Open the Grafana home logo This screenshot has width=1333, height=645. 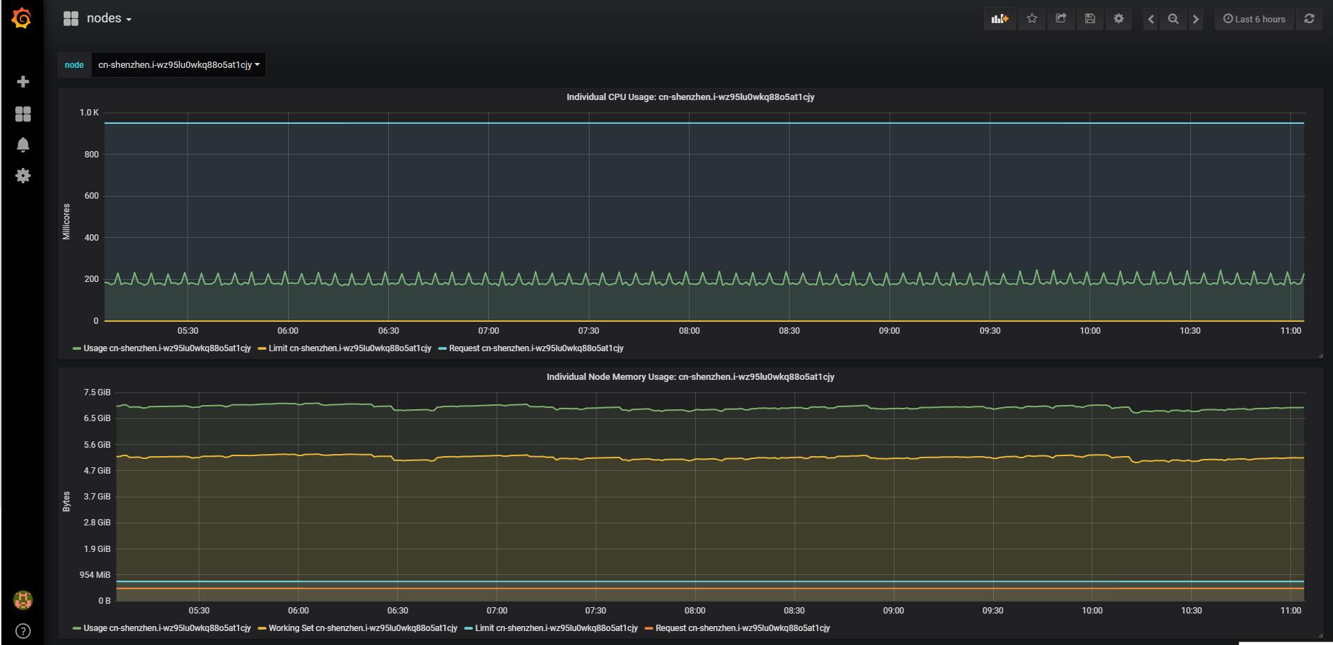[22, 19]
